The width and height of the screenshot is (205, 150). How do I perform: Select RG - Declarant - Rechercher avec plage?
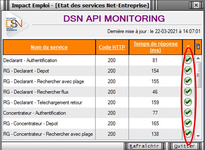(x=98, y=81)
